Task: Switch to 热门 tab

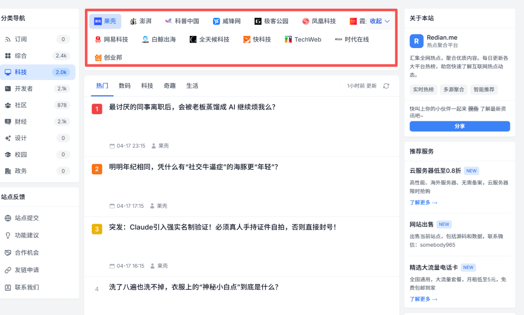Action: tap(102, 86)
